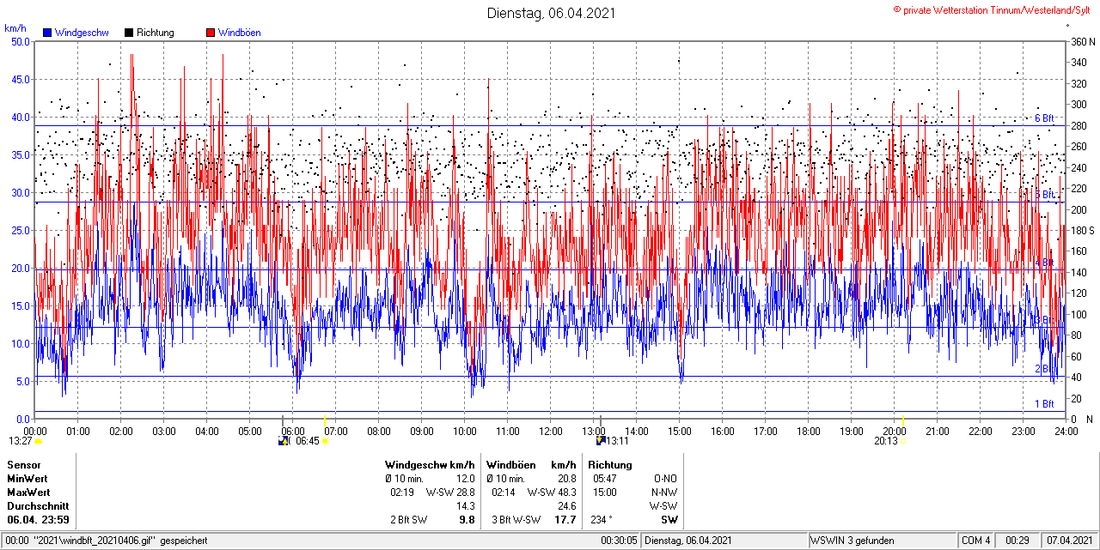
Task: Click the 00:30:05 status bar clock
Action: point(619,541)
